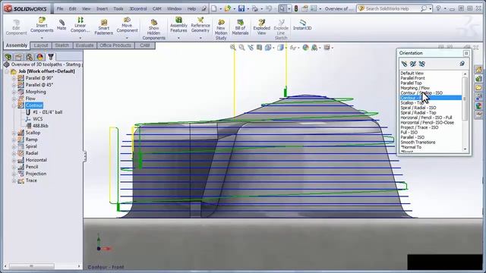
Task: Open Assembly Features dropdown arrow
Action: pos(178,38)
